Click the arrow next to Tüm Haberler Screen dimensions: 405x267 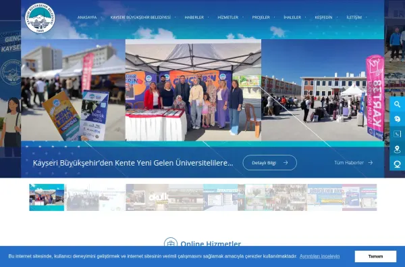click(x=371, y=162)
